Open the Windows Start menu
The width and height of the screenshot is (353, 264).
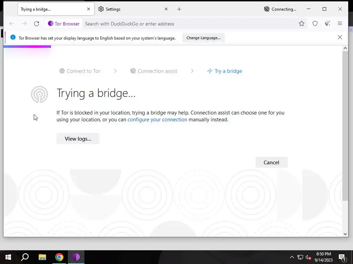[8, 257]
